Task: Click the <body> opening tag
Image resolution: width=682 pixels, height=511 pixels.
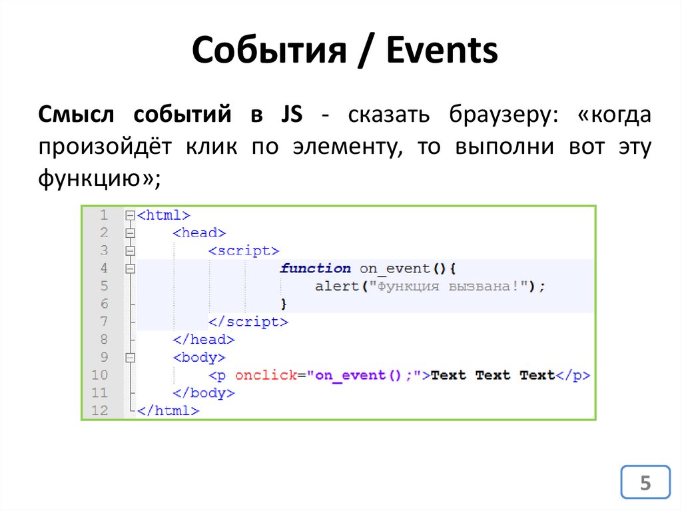Action: (x=199, y=358)
